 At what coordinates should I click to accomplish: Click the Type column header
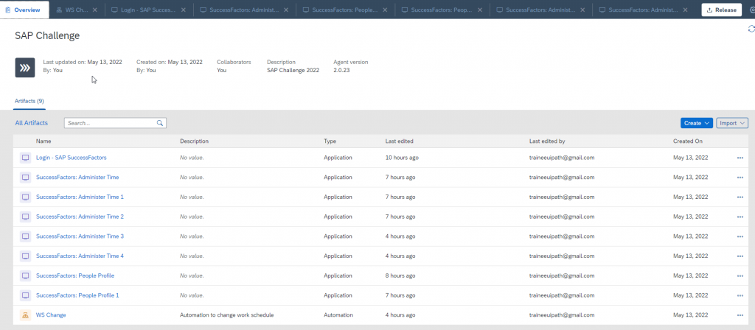(330, 141)
